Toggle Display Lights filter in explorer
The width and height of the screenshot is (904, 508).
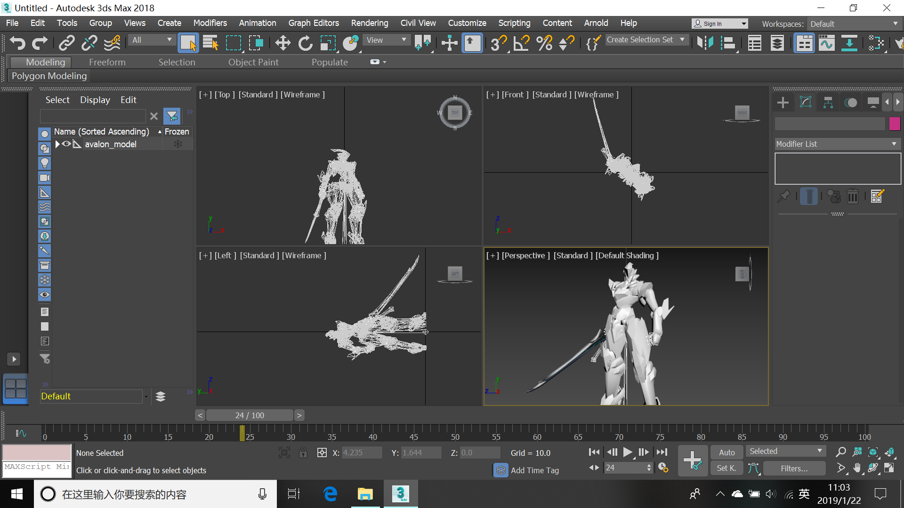pos(45,163)
